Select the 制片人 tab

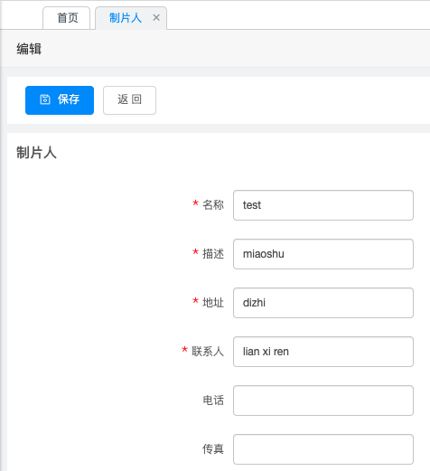[x=126, y=18]
